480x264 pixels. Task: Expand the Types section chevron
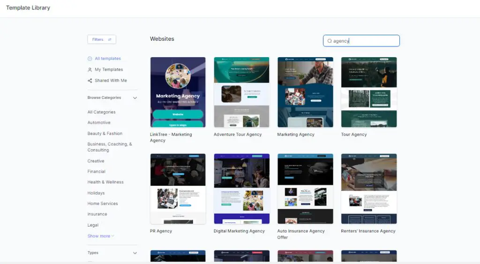coord(135,253)
